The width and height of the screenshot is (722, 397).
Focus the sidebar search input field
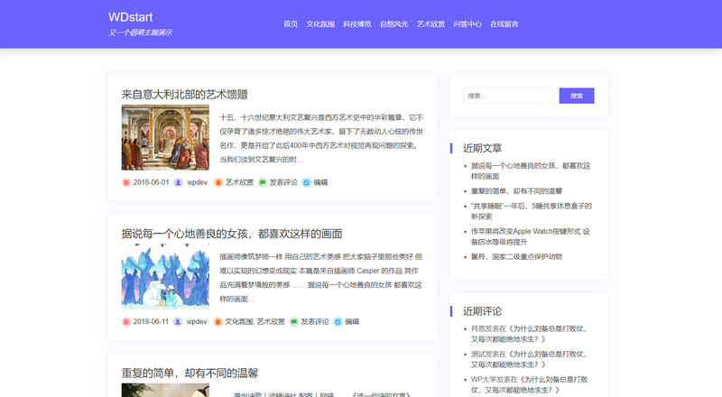[x=511, y=96]
